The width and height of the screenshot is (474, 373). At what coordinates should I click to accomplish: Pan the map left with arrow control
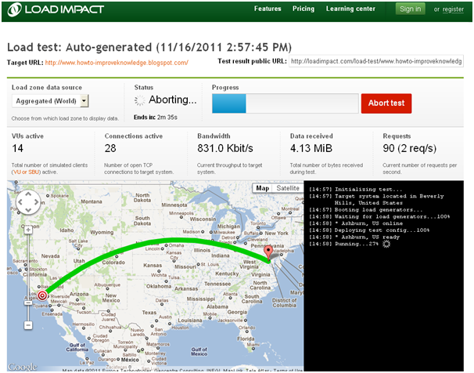[x=20, y=202]
